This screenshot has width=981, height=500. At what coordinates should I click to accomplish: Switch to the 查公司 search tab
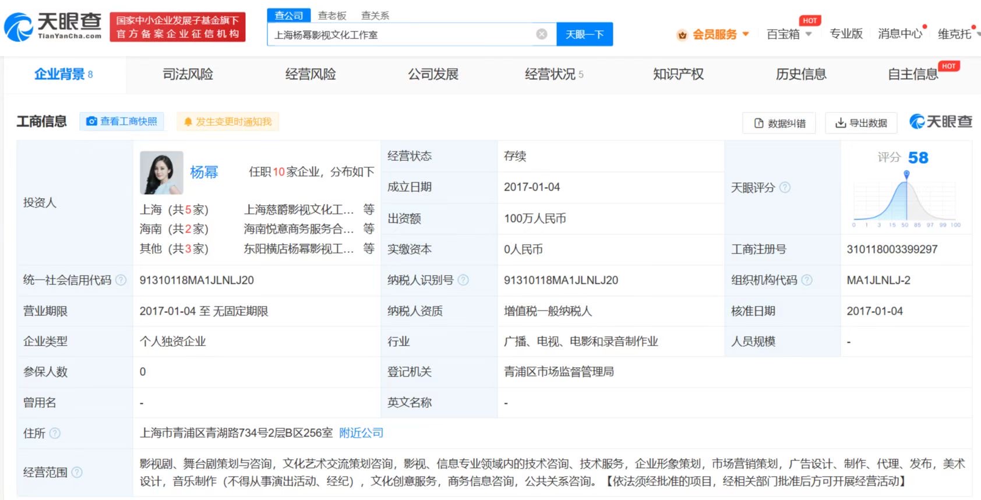point(289,16)
